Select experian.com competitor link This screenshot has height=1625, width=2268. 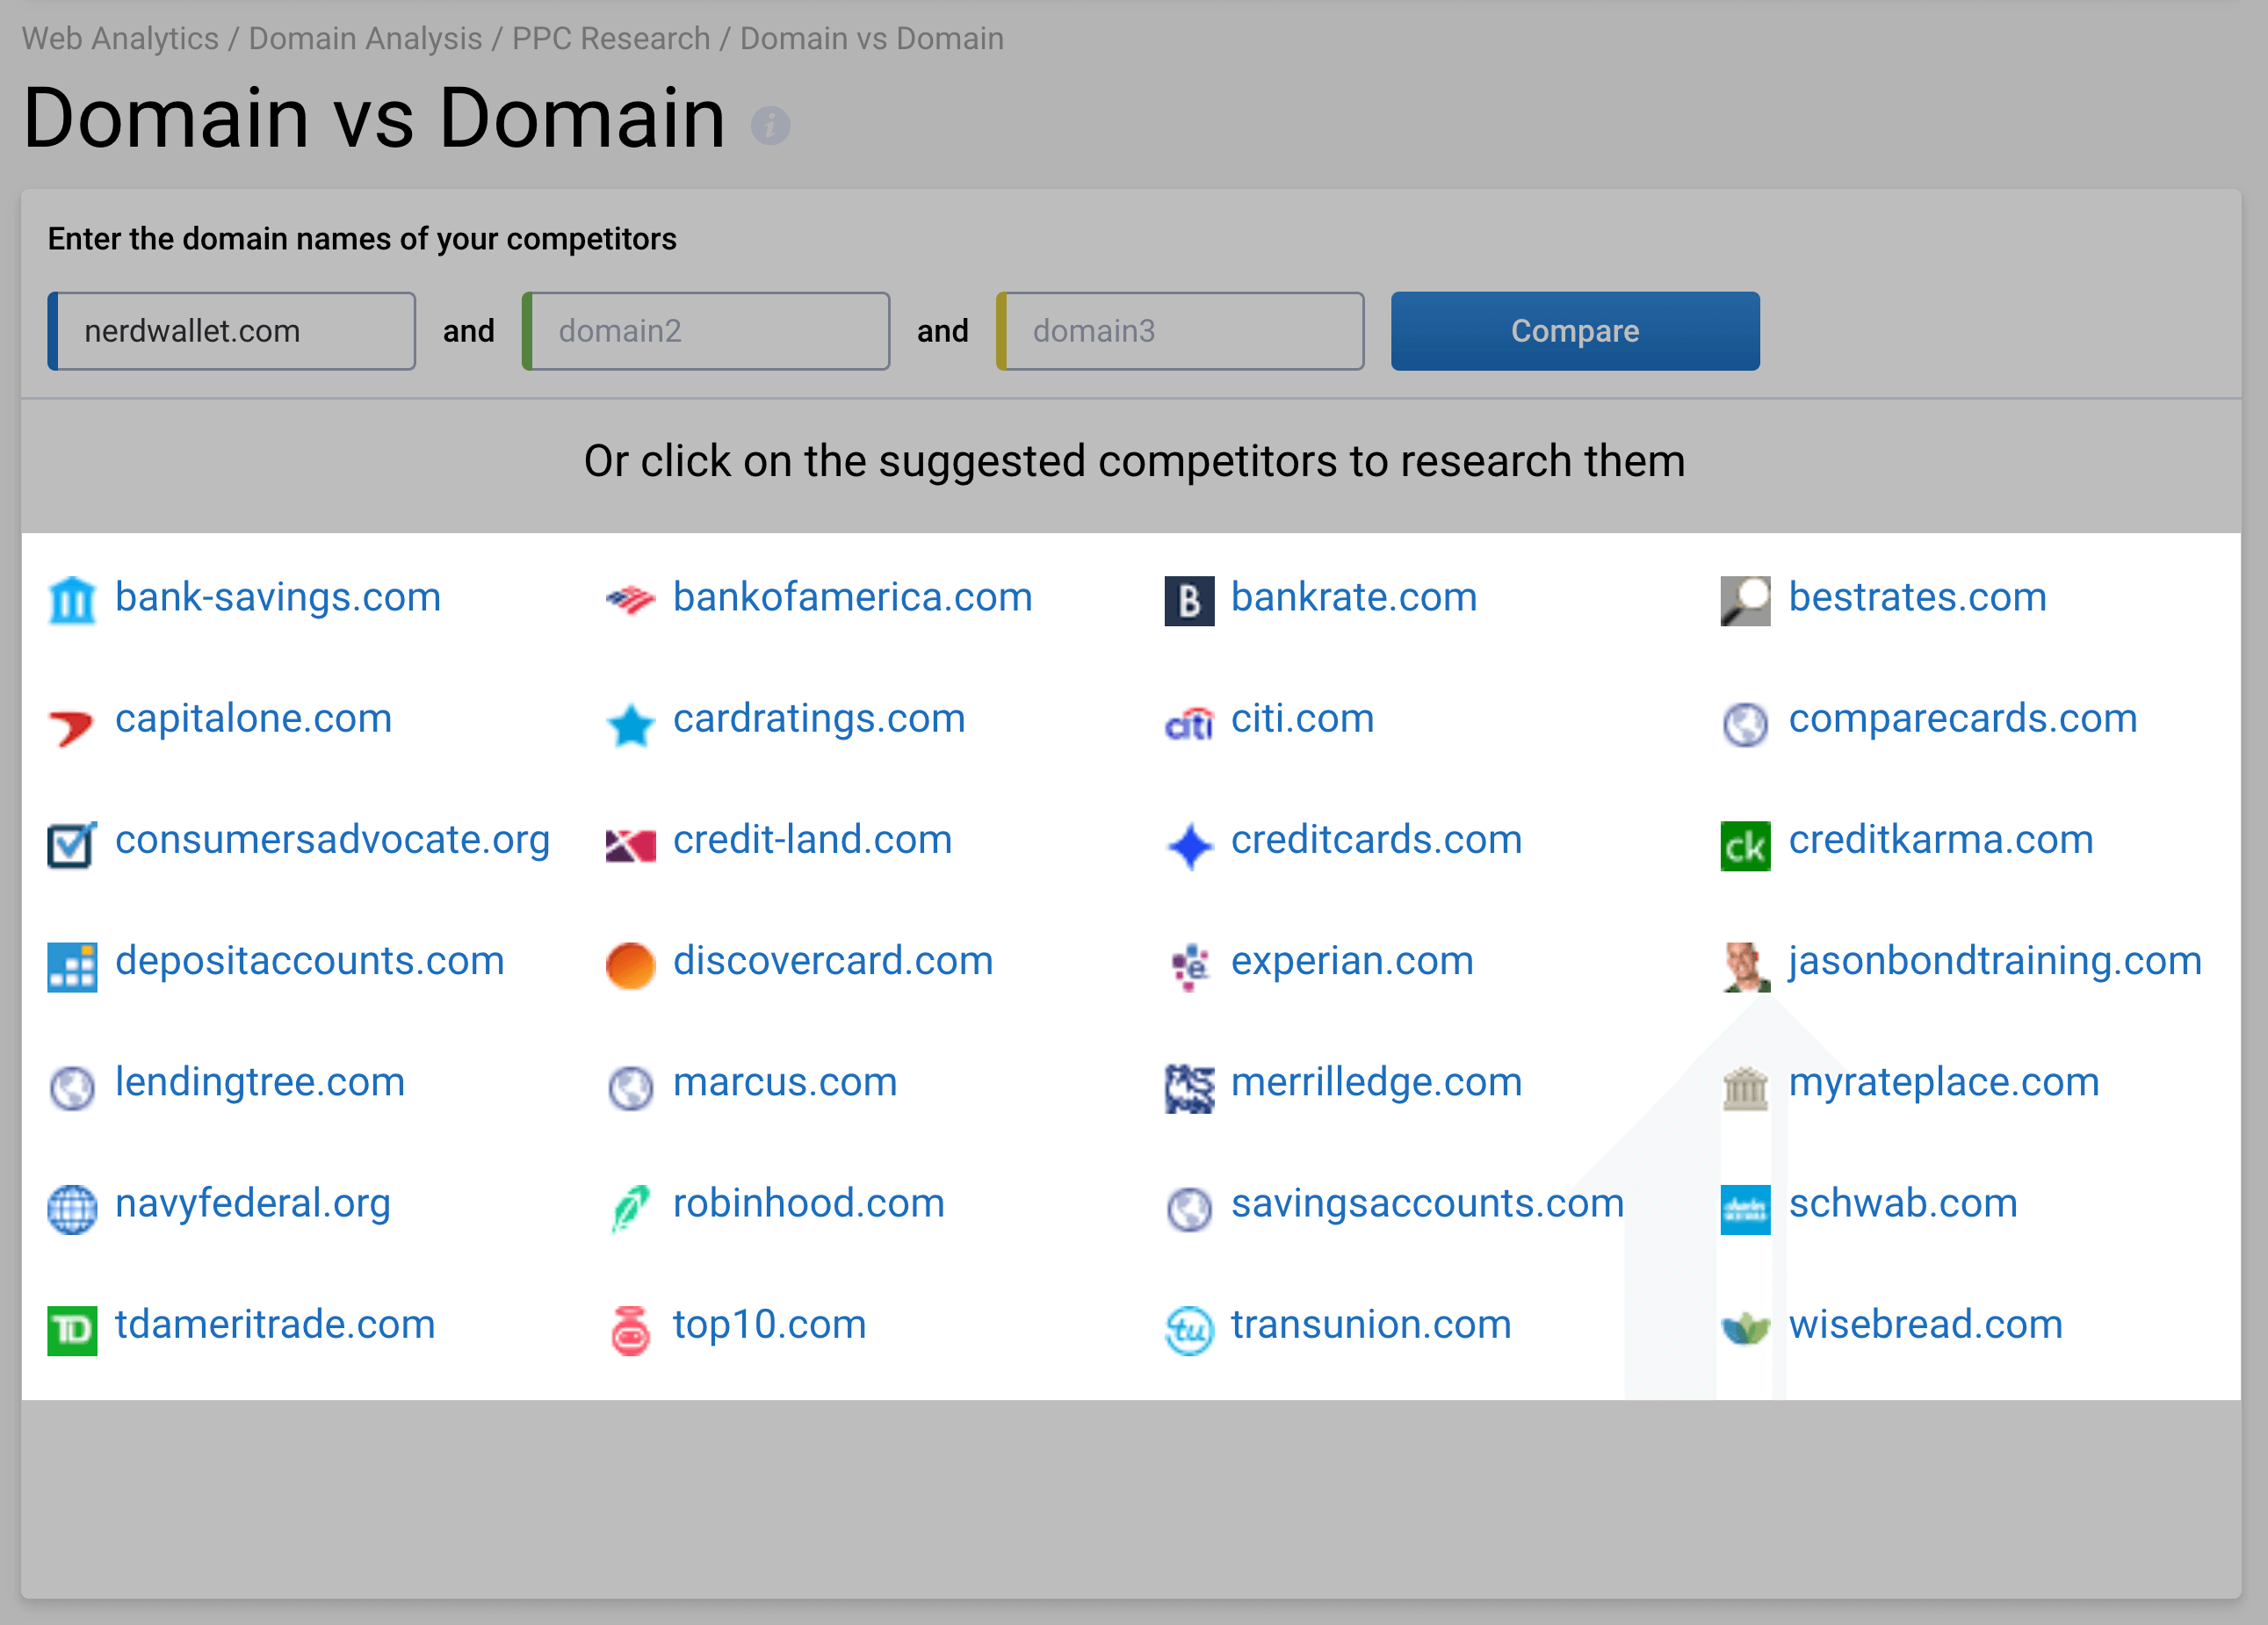coord(1352,961)
